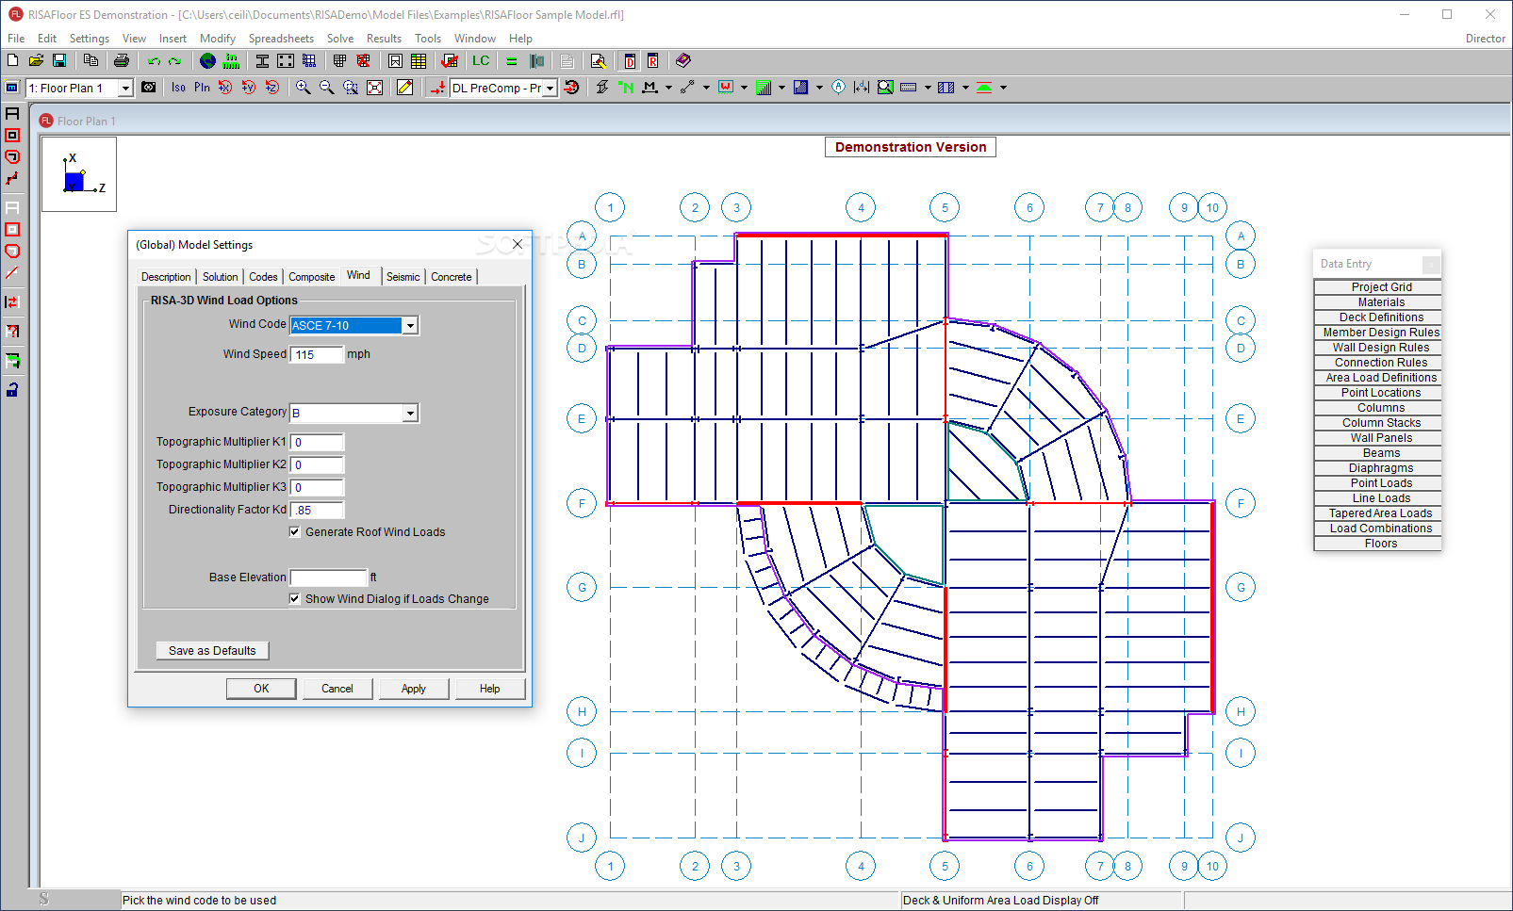The image size is (1513, 911).
Task: Open the Exposure Category dropdown
Action: pos(410,413)
